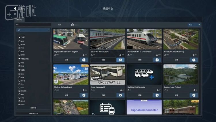Open the Crossway LE bus thumbnail
216x122 pixels.
108,75
